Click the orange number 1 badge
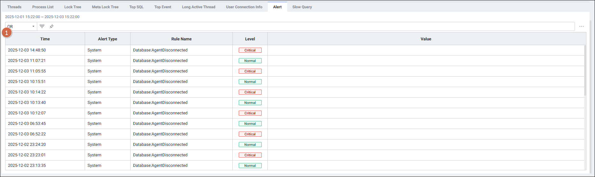Viewport: 595px width, 177px height. (7, 33)
